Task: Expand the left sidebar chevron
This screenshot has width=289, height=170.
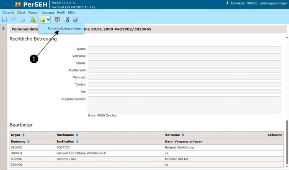Action: 3,28
